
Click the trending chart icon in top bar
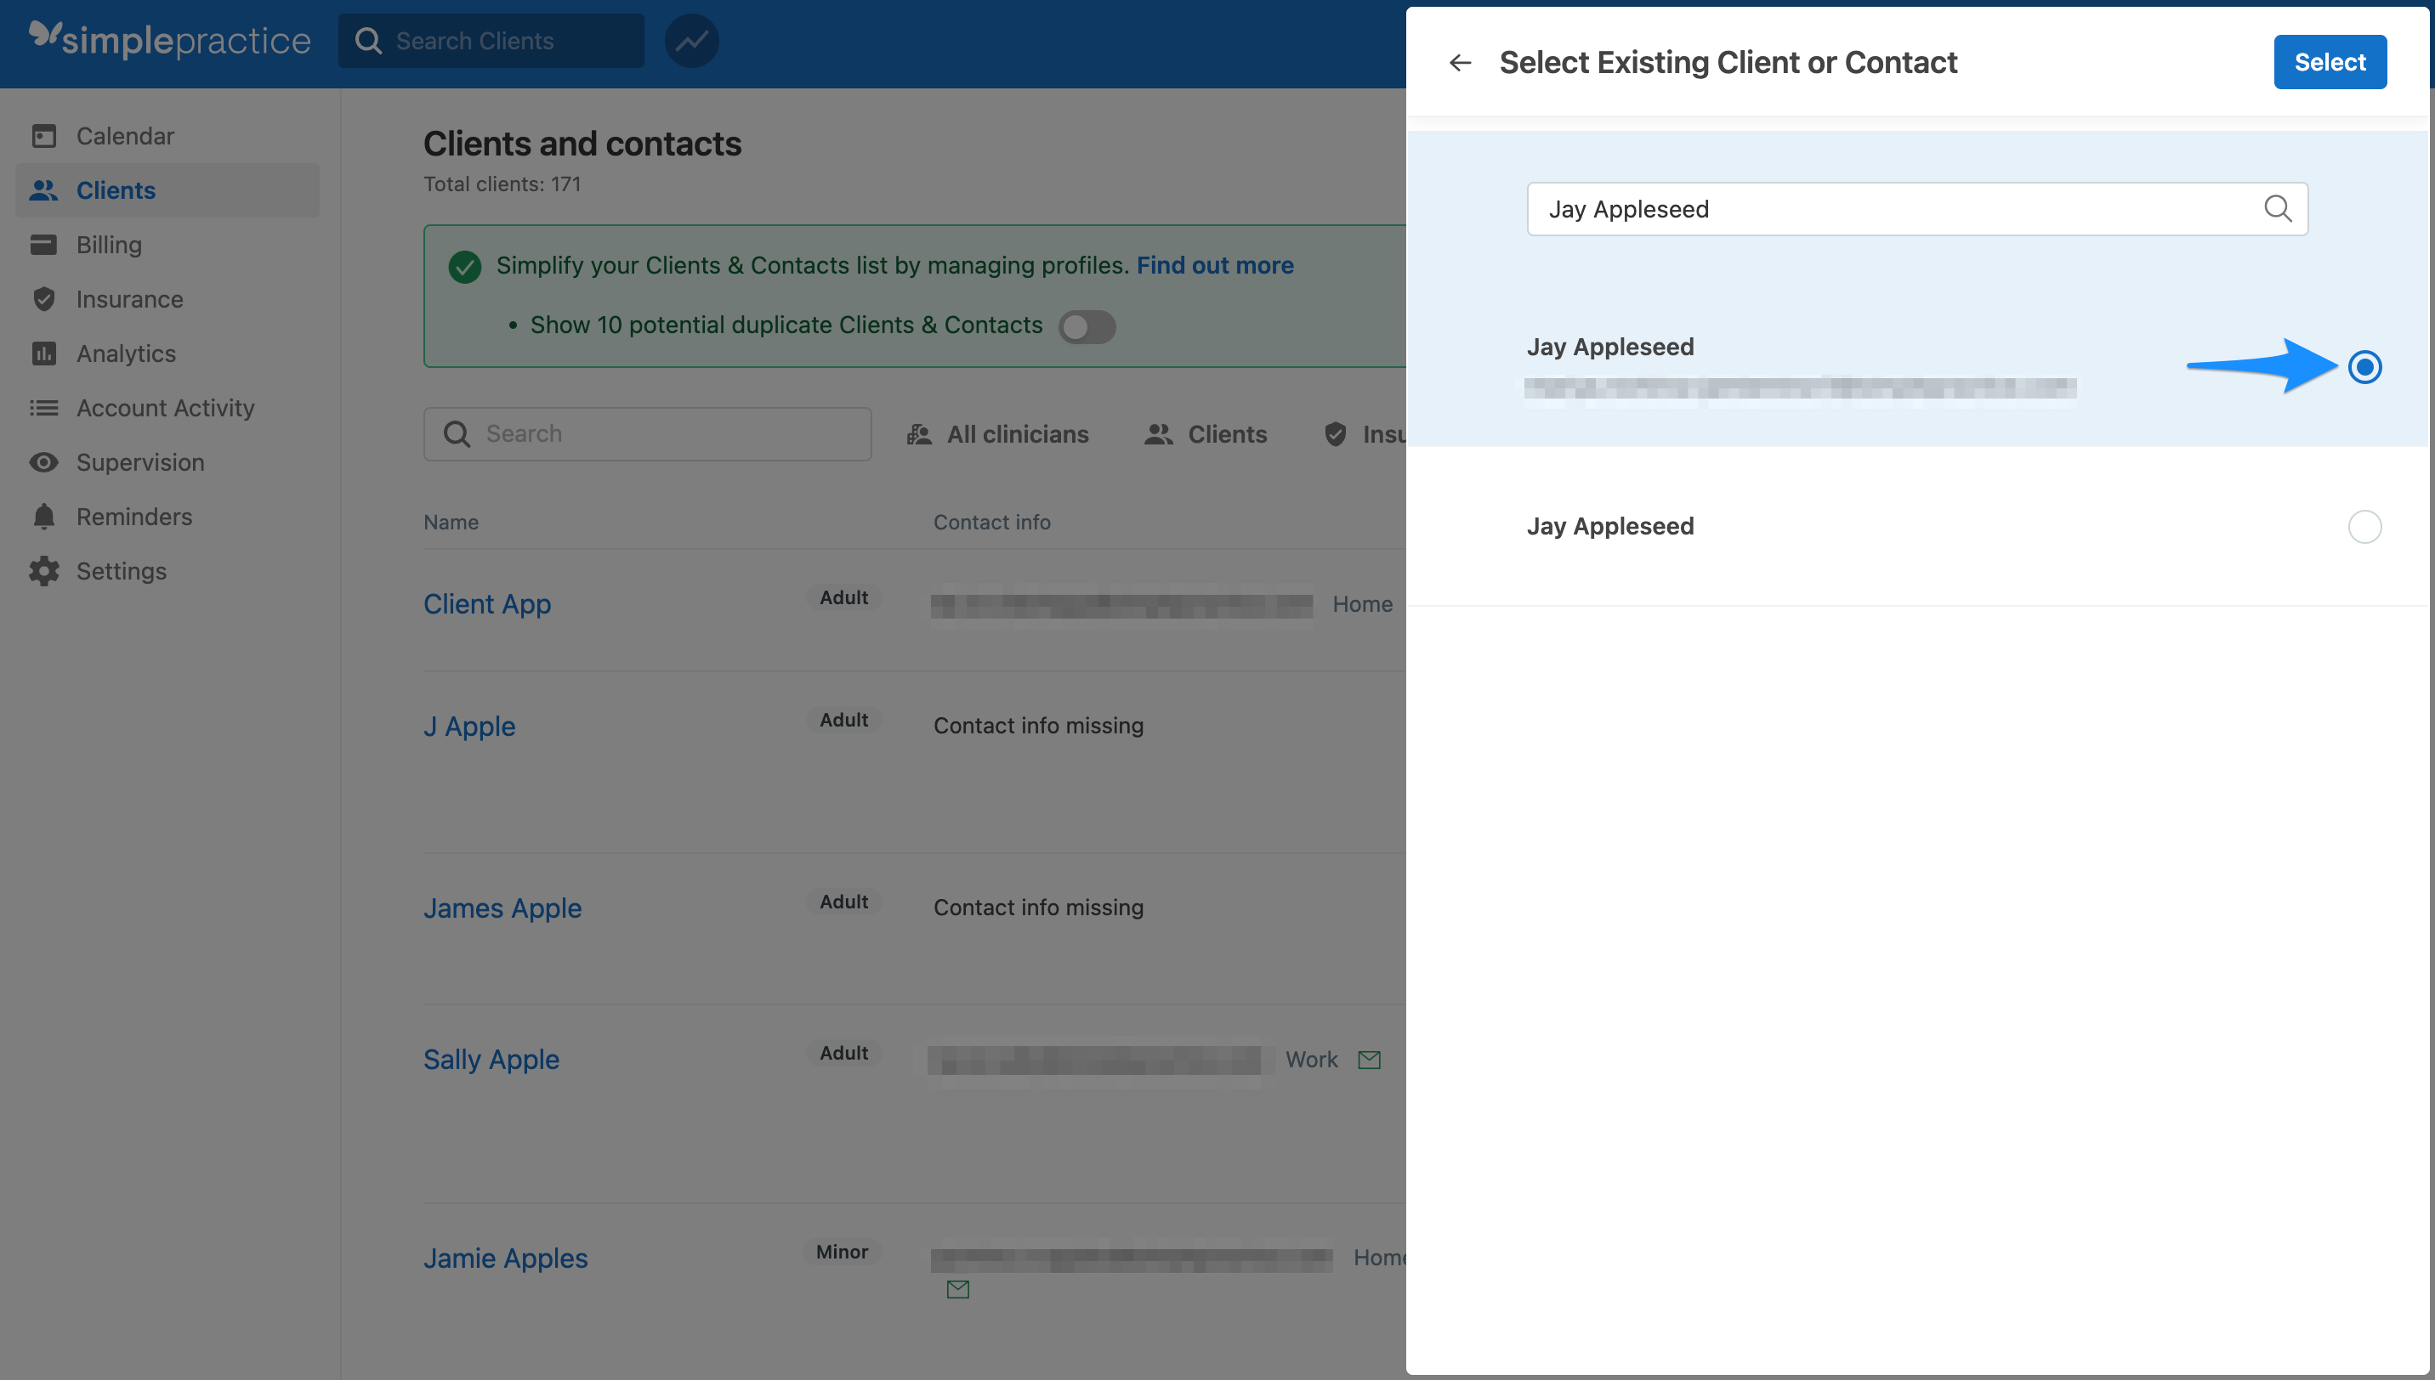[691, 40]
